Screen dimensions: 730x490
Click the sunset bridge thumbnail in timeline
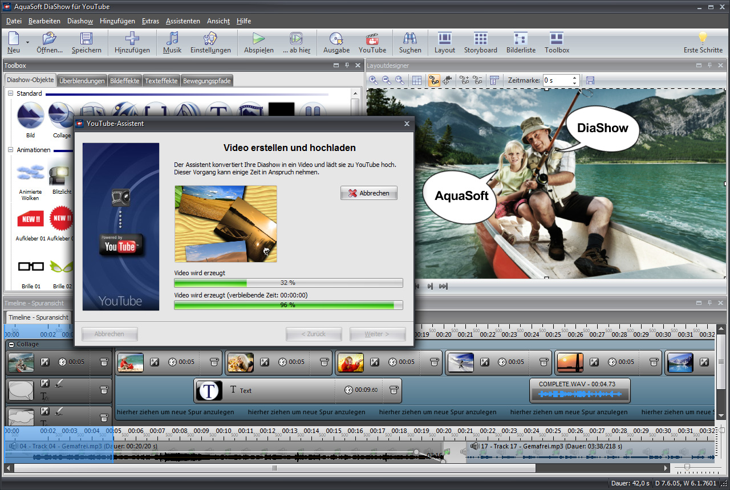point(570,362)
